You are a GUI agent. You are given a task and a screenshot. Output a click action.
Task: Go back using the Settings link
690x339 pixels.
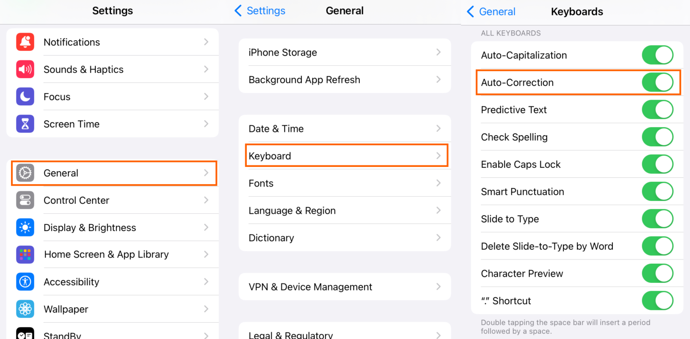point(259,11)
